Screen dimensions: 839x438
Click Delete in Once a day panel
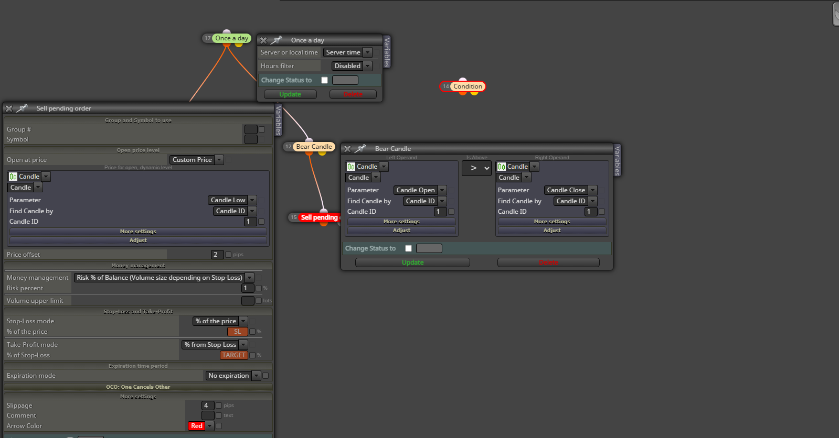353,94
